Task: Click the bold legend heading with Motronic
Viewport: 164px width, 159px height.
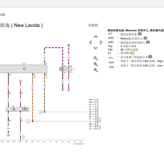Action: [136, 30]
